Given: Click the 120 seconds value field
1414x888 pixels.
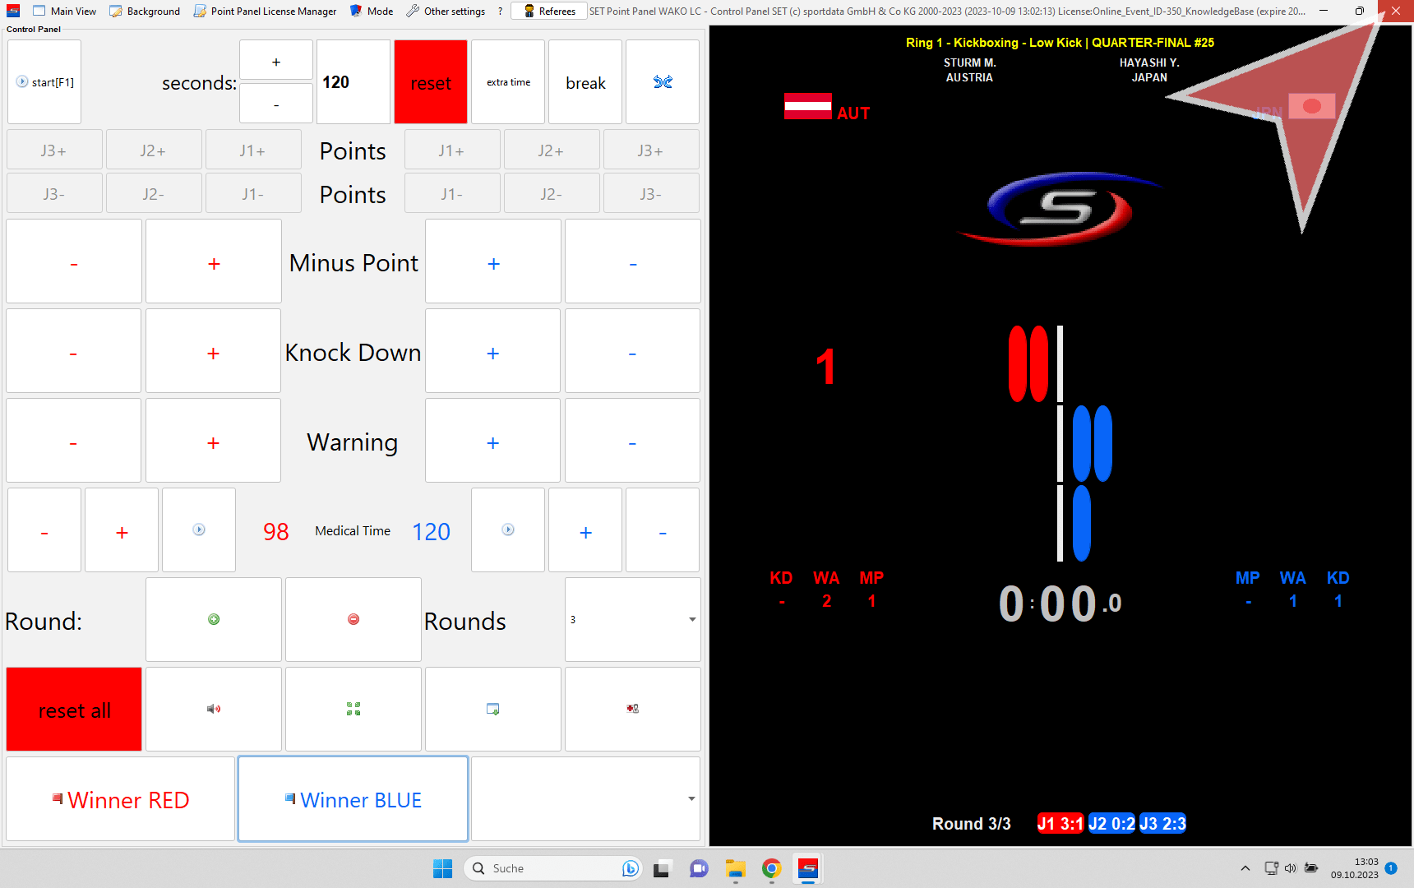Looking at the screenshot, I should 353,82.
